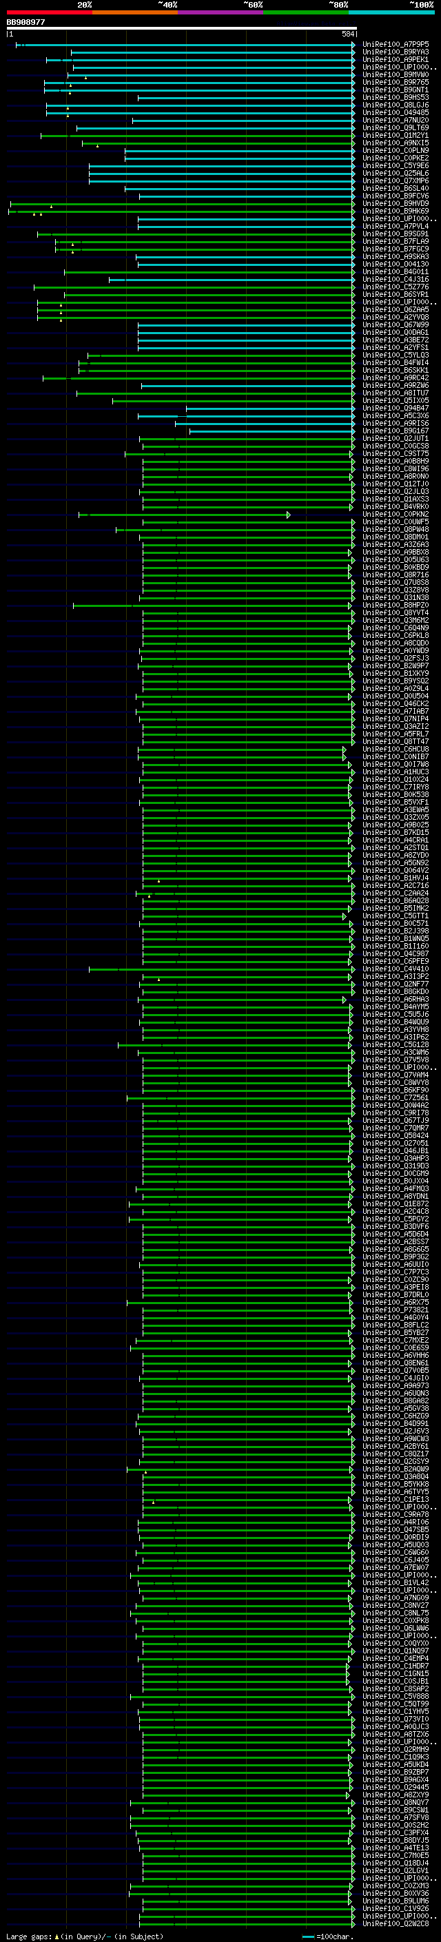Open hit UniRef100_B9MVW0

coord(395,74)
